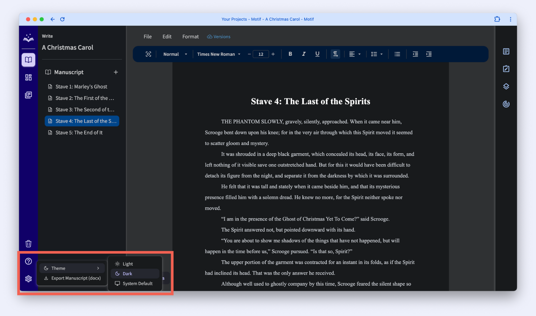The height and width of the screenshot is (316, 536).
Task: Open Stave 2: The First of the chapter
Action: (82, 98)
